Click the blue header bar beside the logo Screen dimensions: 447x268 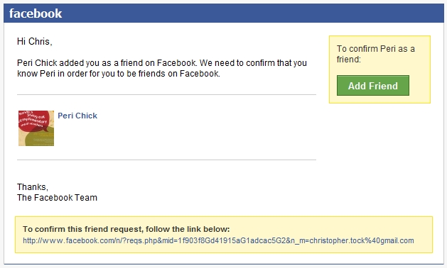pyautogui.click(x=252, y=13)
